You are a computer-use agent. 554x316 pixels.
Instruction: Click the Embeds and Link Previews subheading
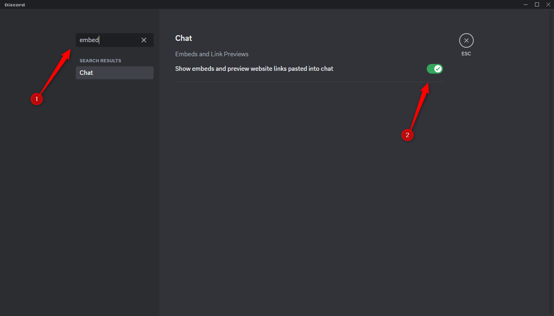pyautogui.click(x=212, y=54)
